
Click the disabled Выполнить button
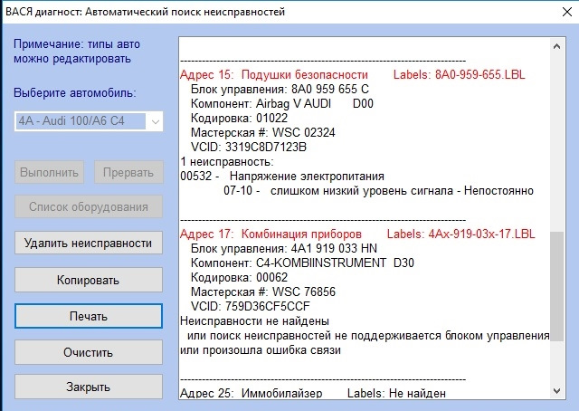click(x=49, y=172)
